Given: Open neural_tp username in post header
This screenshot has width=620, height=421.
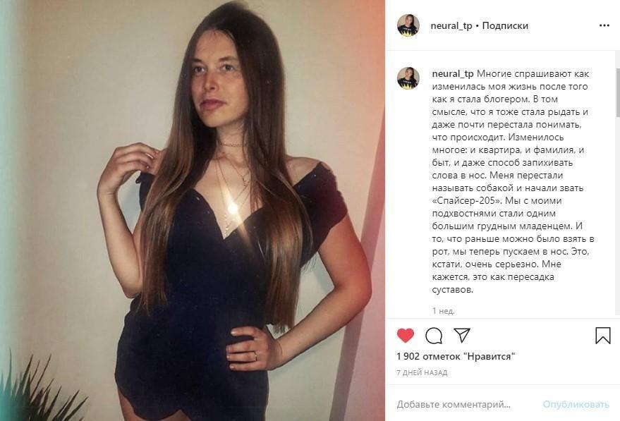Looking at the screenshot, I should [x=451, y=25].
